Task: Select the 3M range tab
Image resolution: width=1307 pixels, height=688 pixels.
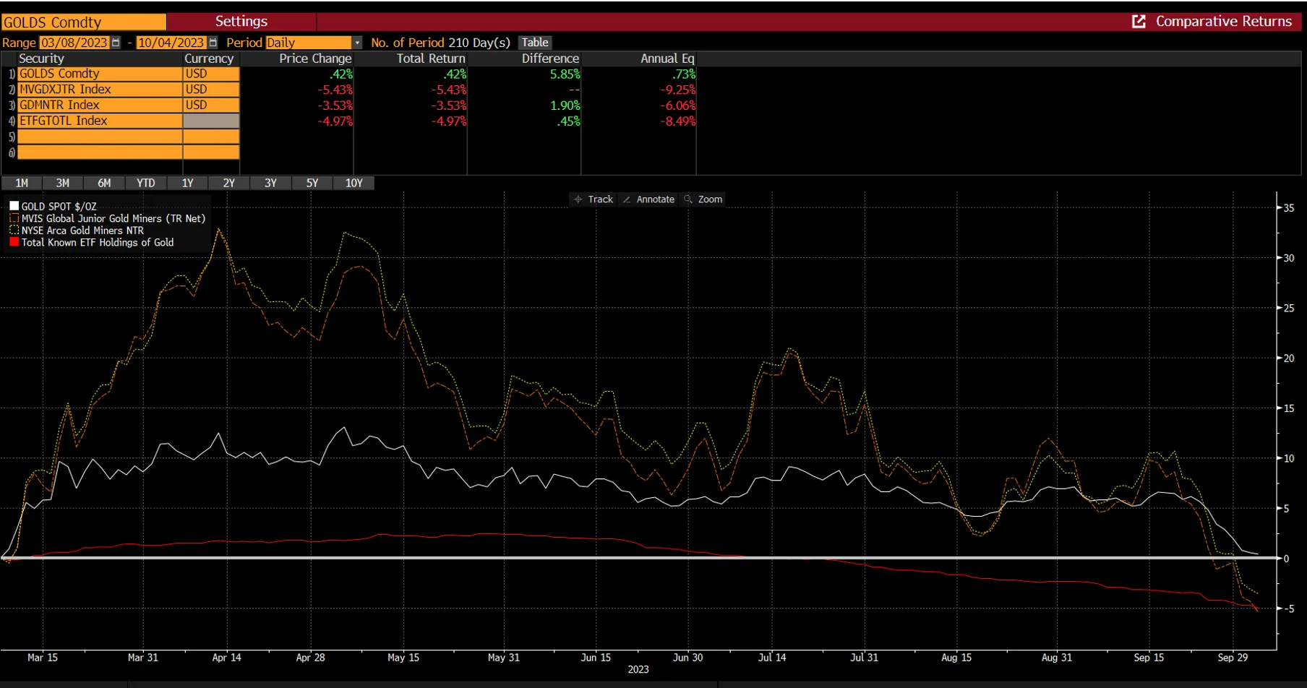Action: [63, 183]
